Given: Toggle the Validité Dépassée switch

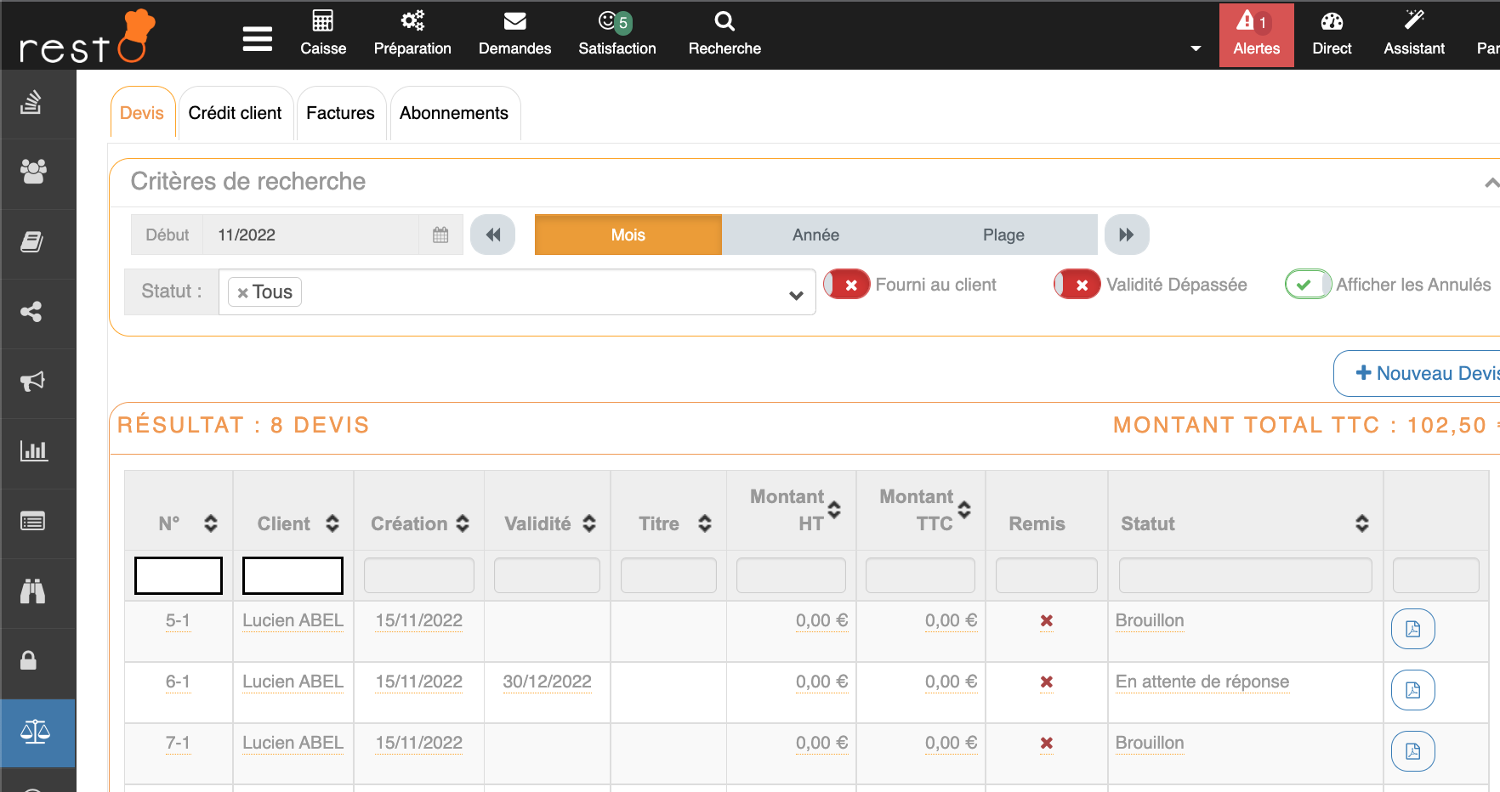Looking at the screenshot, I should pyautogui.click(x=1077, y=285).
